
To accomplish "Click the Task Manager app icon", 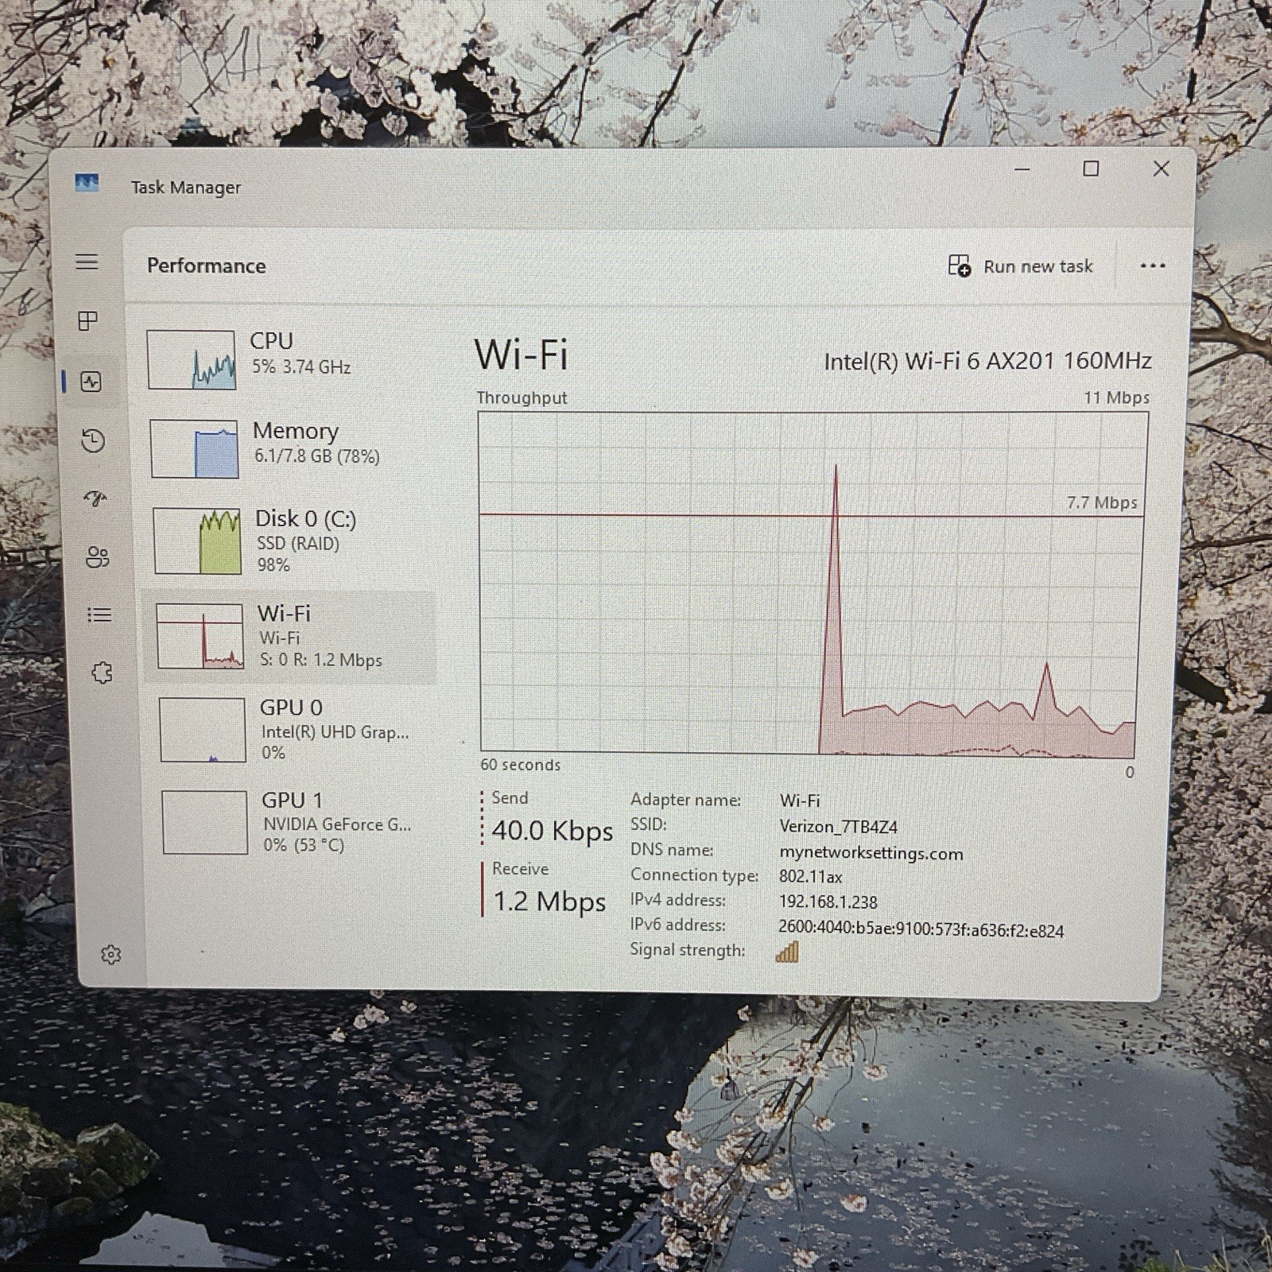I will (87, 184).
